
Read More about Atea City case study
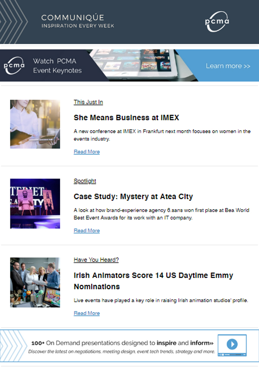pyautogui.click(x=87, y=230)
